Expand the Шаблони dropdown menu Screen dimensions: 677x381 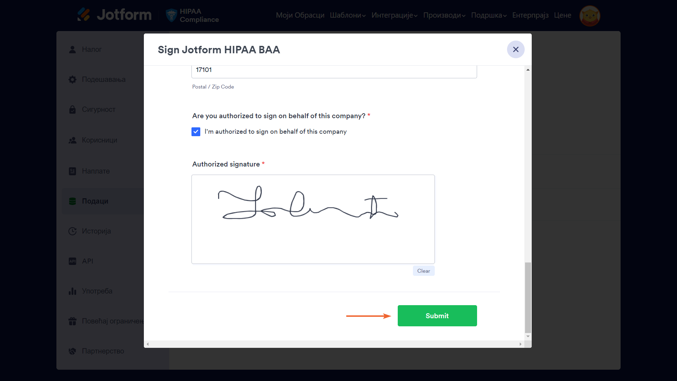348,15
